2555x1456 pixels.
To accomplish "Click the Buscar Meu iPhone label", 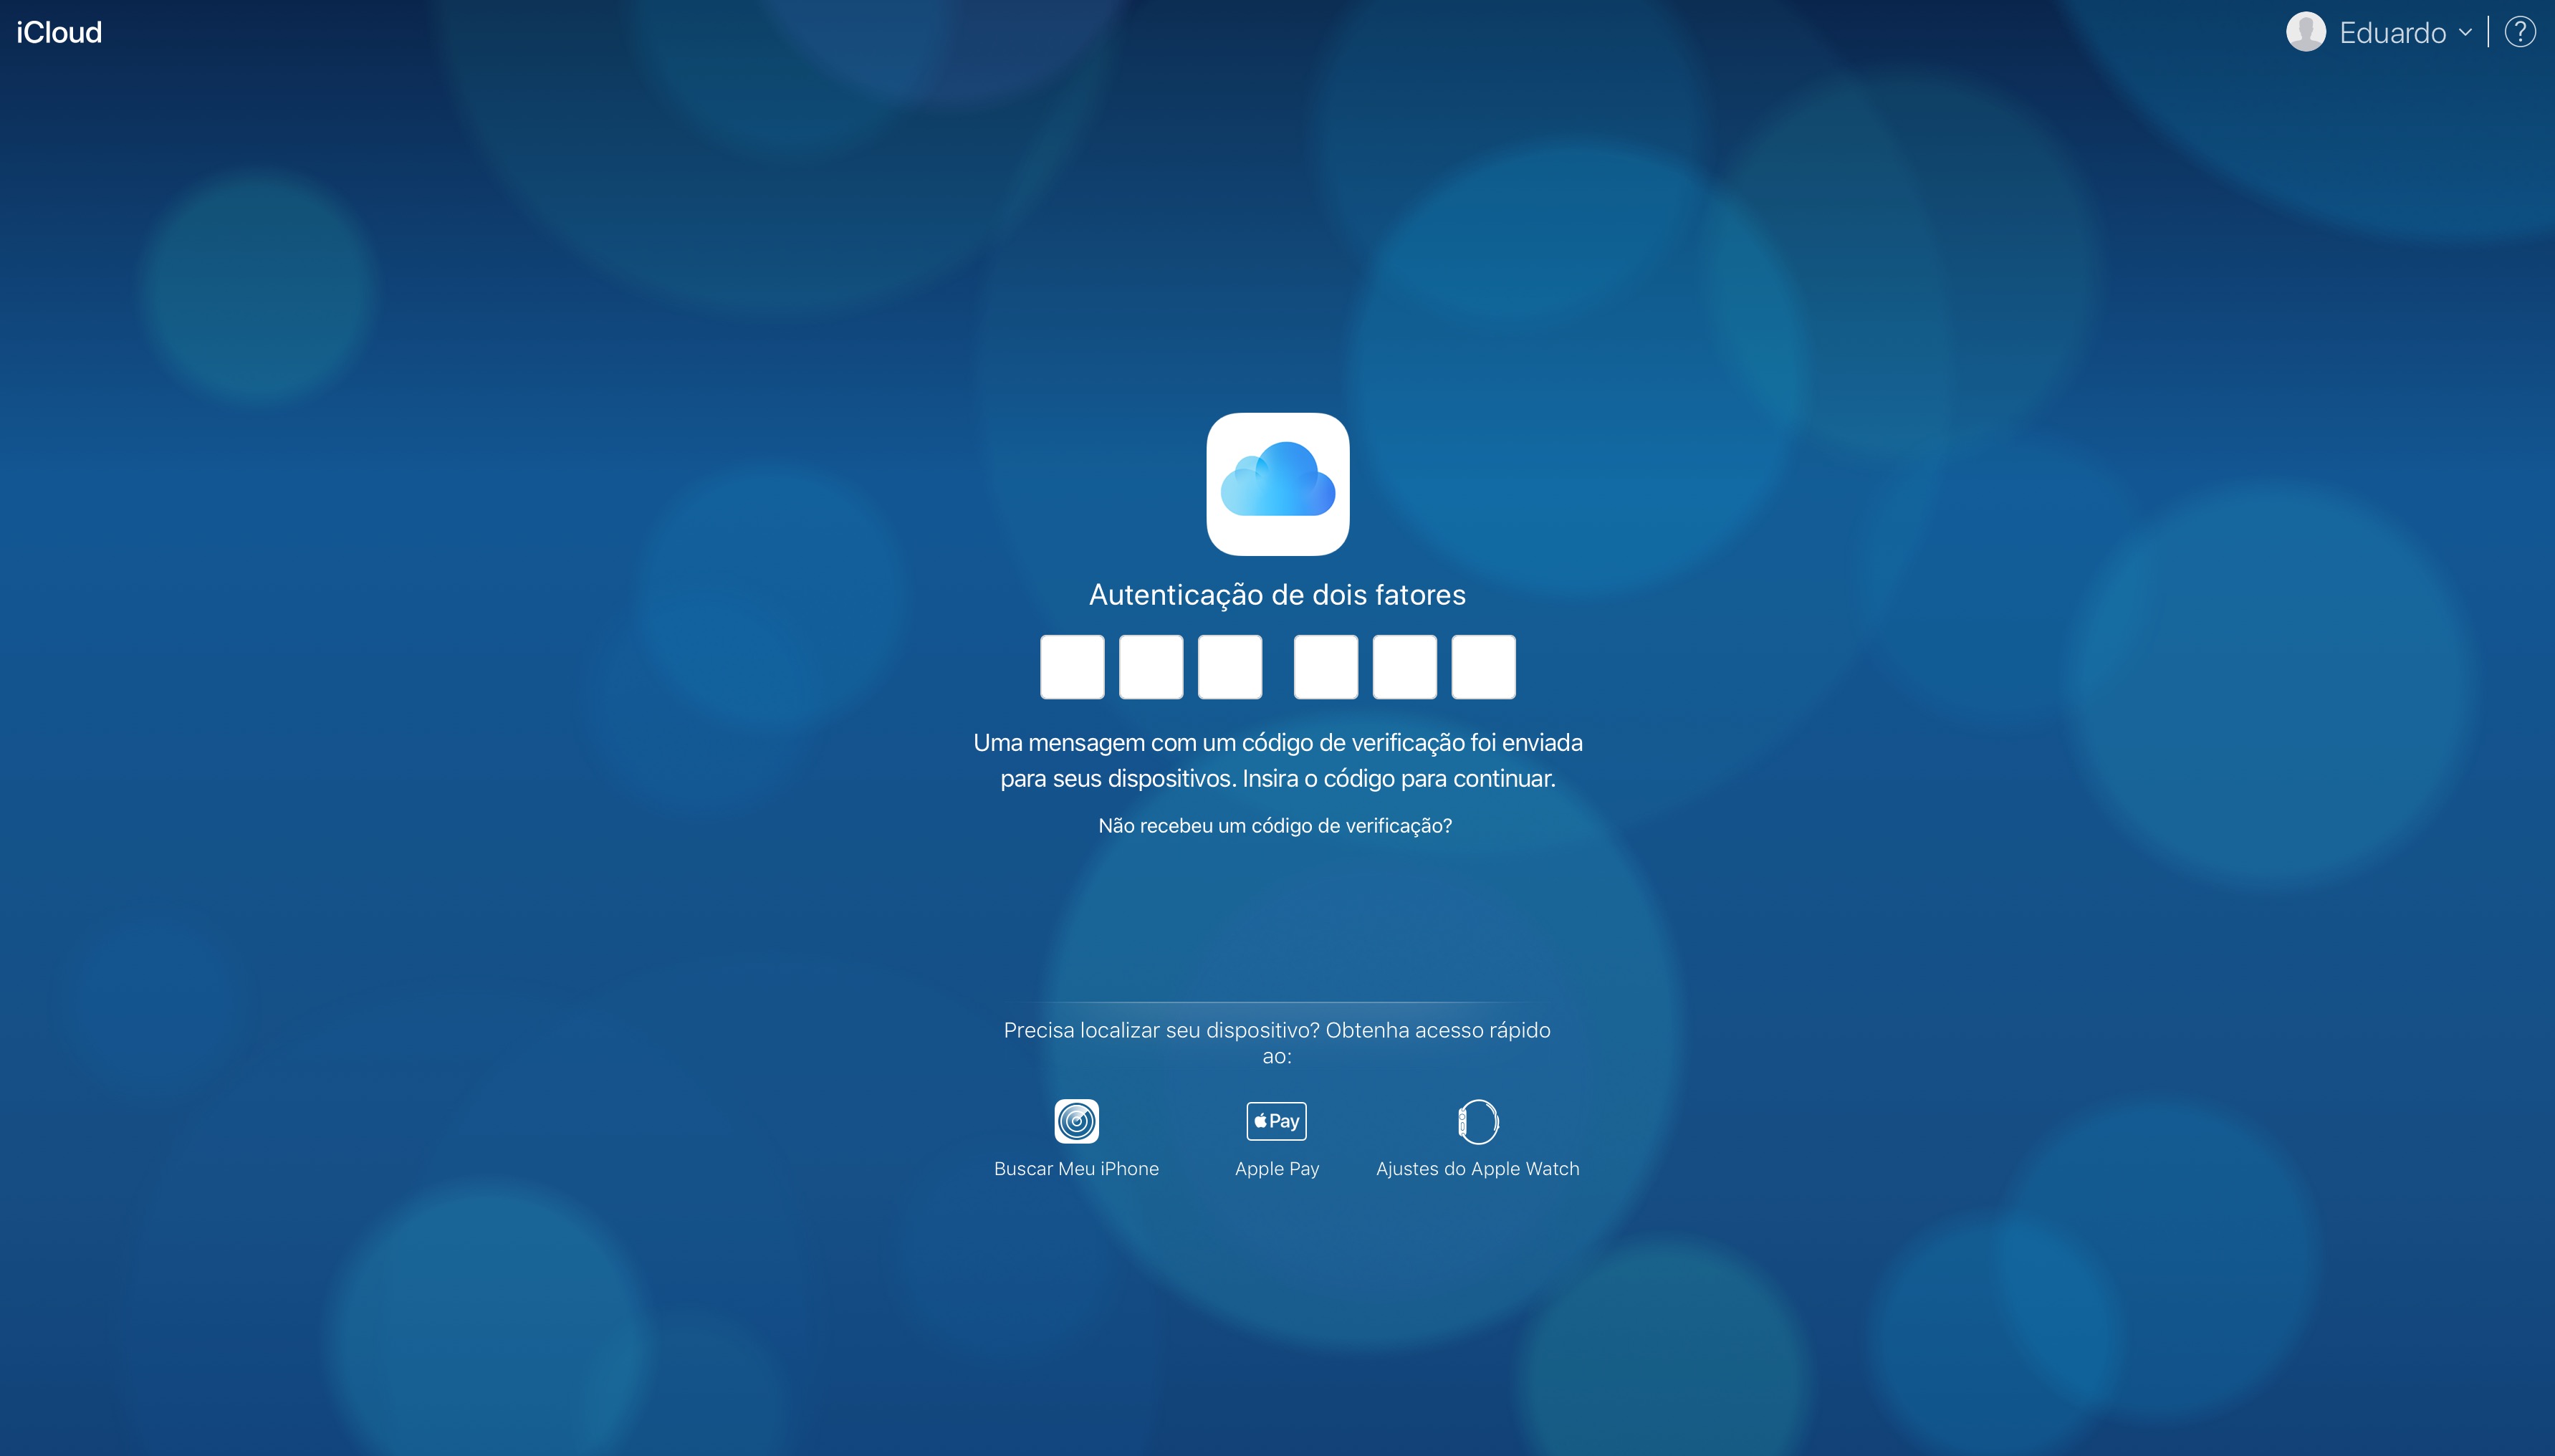I will 1077,1169.
